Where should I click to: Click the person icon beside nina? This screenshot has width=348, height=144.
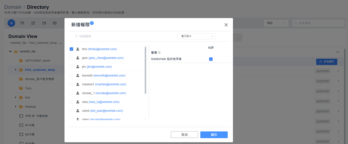[x=78, y=102]
